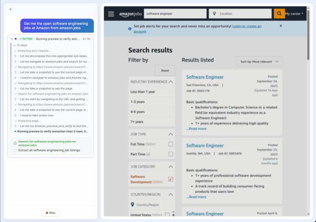The height and width of the screenshot is (222, 316).
Task: Click the Stop button
Action: tap(51, 213)
